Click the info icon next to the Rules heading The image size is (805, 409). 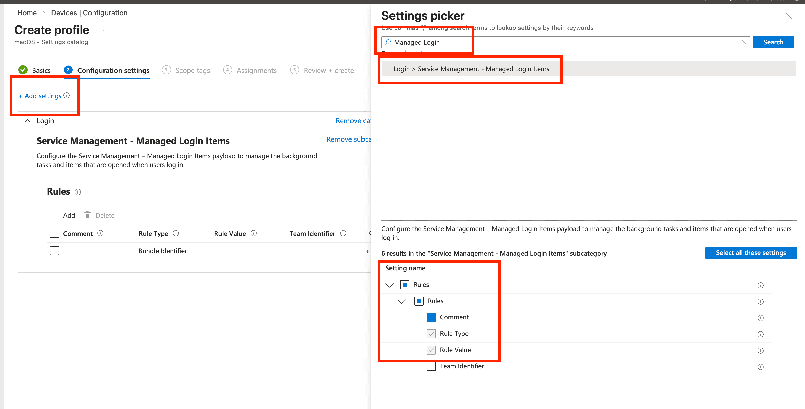pyautogui.click(x=78, y=192)
